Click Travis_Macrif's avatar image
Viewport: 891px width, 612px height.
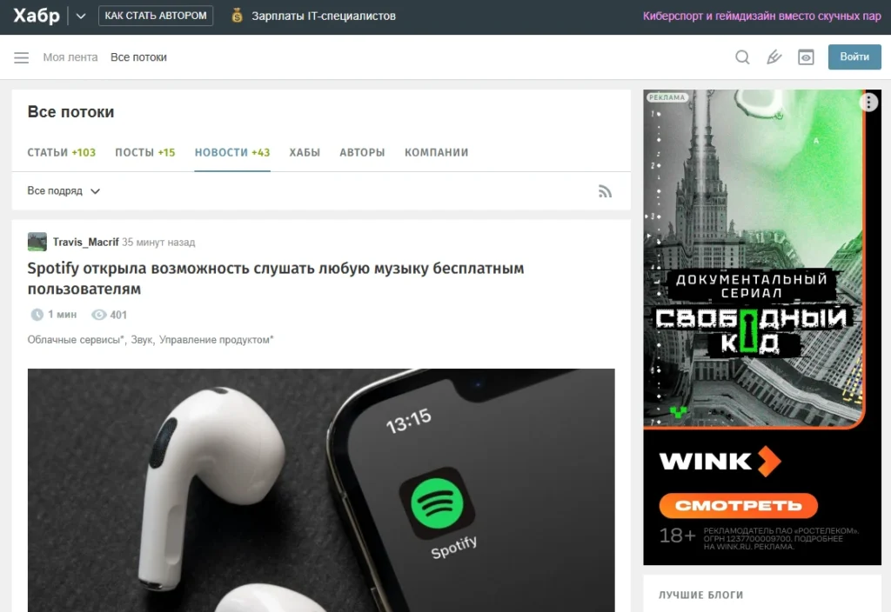(37, 243)
